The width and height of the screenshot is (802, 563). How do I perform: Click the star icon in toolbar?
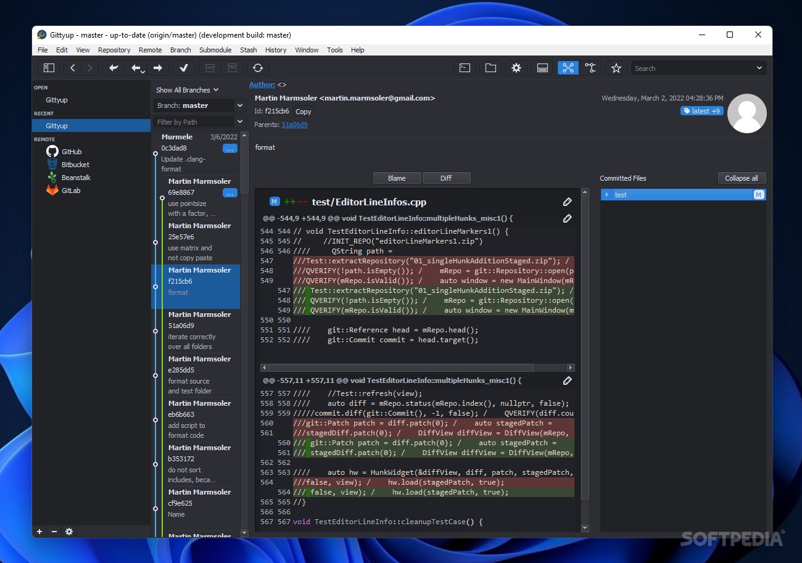616,68
